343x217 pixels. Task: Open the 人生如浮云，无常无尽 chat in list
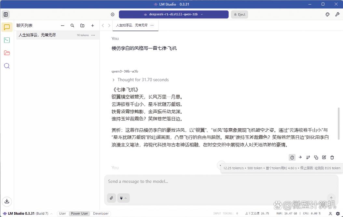coord(58,35)
